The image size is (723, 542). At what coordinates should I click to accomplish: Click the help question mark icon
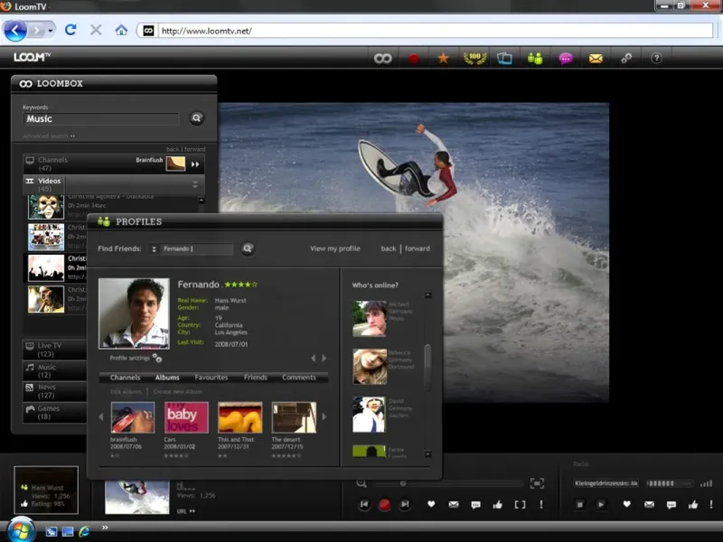(x=657, y=59)
